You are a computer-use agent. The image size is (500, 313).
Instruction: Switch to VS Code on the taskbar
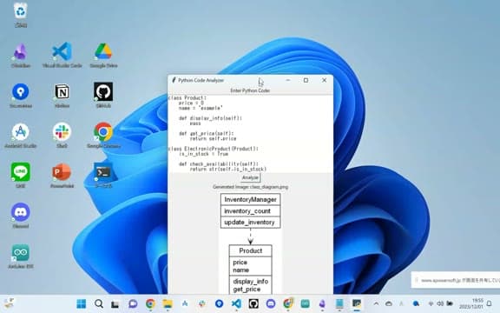(236, 303)
